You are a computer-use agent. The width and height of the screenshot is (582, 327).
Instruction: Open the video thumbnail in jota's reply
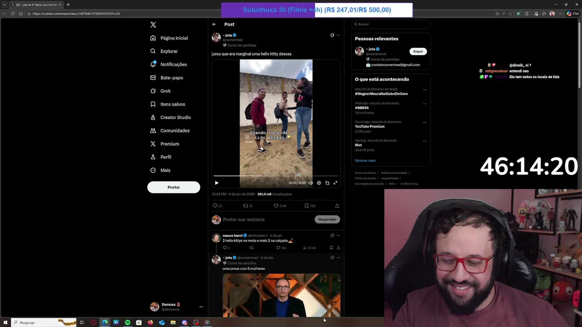pos(281,295)
